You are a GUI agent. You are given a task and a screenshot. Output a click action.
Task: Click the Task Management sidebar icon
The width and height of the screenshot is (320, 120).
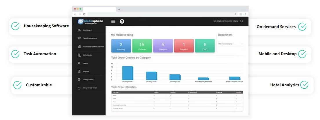coord(79,38)
